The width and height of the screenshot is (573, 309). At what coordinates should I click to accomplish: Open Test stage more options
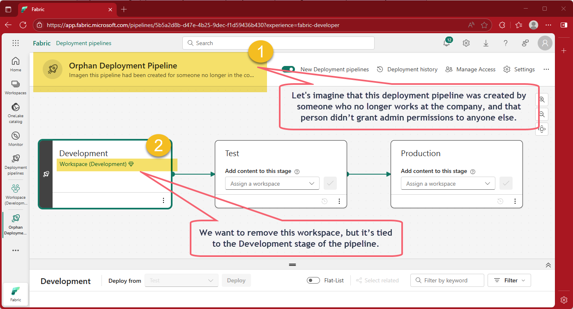point(339,201)
